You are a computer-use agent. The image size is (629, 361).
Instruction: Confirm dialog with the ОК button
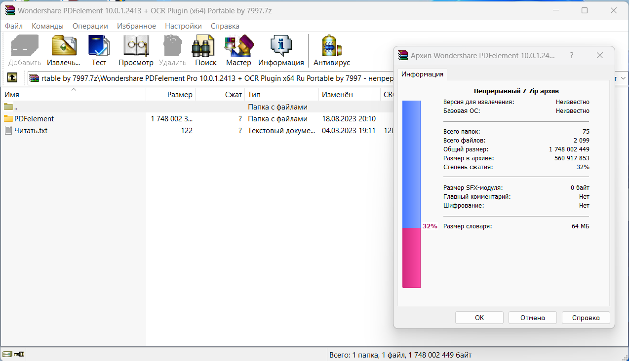pyautogui.click(x=478, y=317)
